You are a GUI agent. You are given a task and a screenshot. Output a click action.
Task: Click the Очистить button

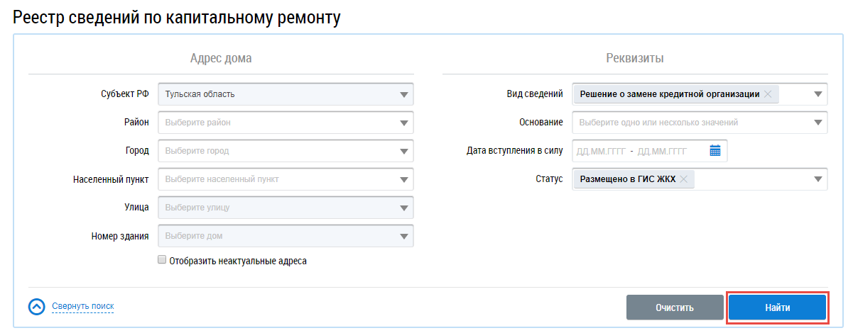point(674,307)
